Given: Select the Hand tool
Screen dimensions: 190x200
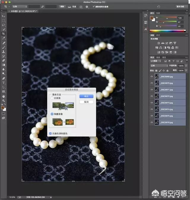Looking at the screenshot, I should pos(4,96).
